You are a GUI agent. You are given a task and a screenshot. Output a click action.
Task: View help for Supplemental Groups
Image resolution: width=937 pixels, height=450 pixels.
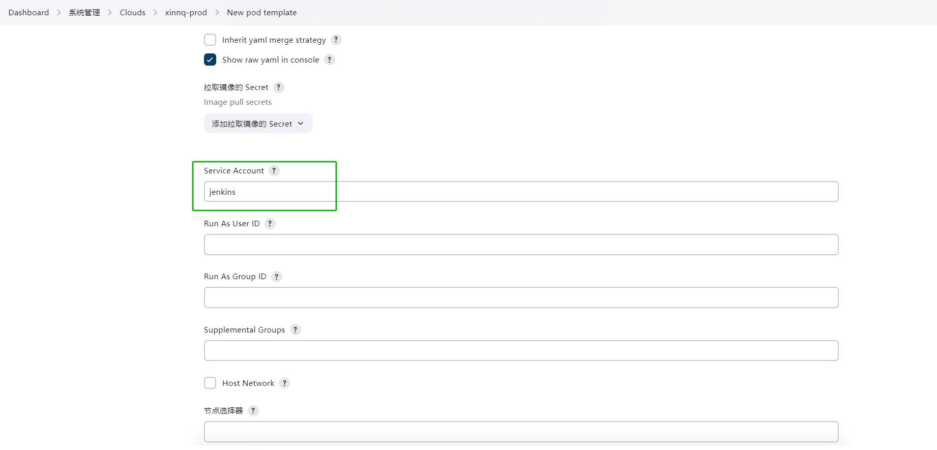point(296,329)
